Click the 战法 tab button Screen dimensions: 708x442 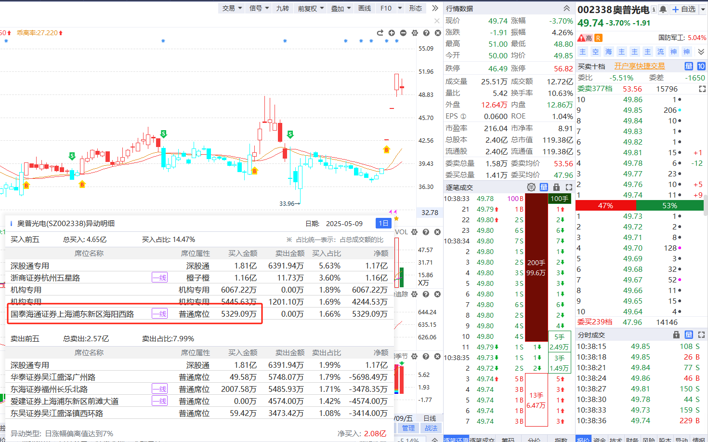tap(431, 428)
